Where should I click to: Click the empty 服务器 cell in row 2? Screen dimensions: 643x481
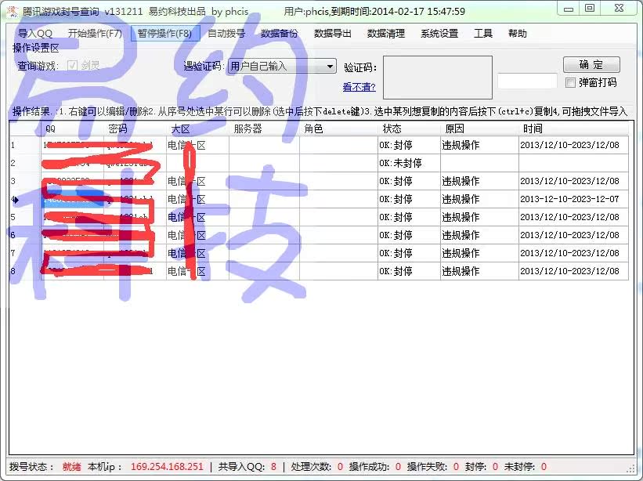click(x=264, y=163)
